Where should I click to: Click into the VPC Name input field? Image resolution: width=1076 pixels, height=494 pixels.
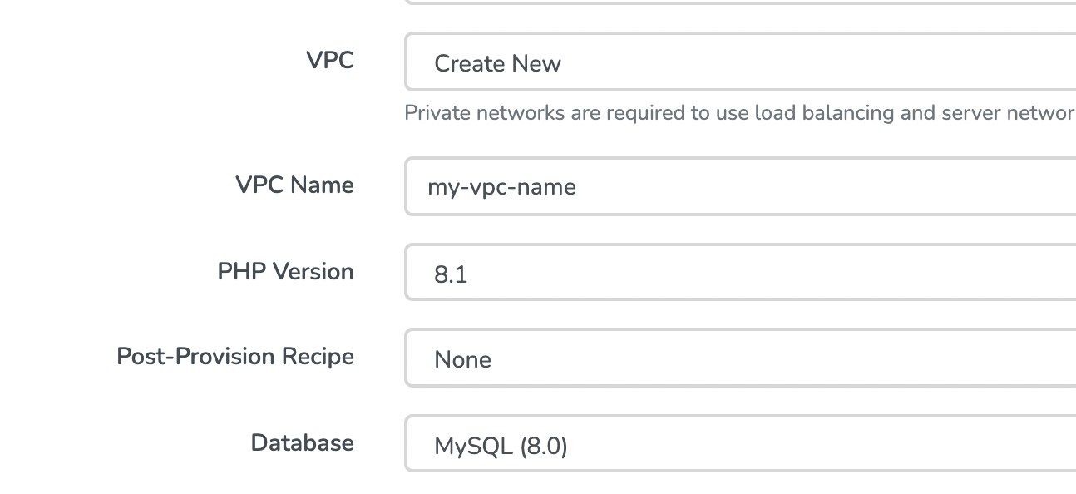[x=740, y=186]
